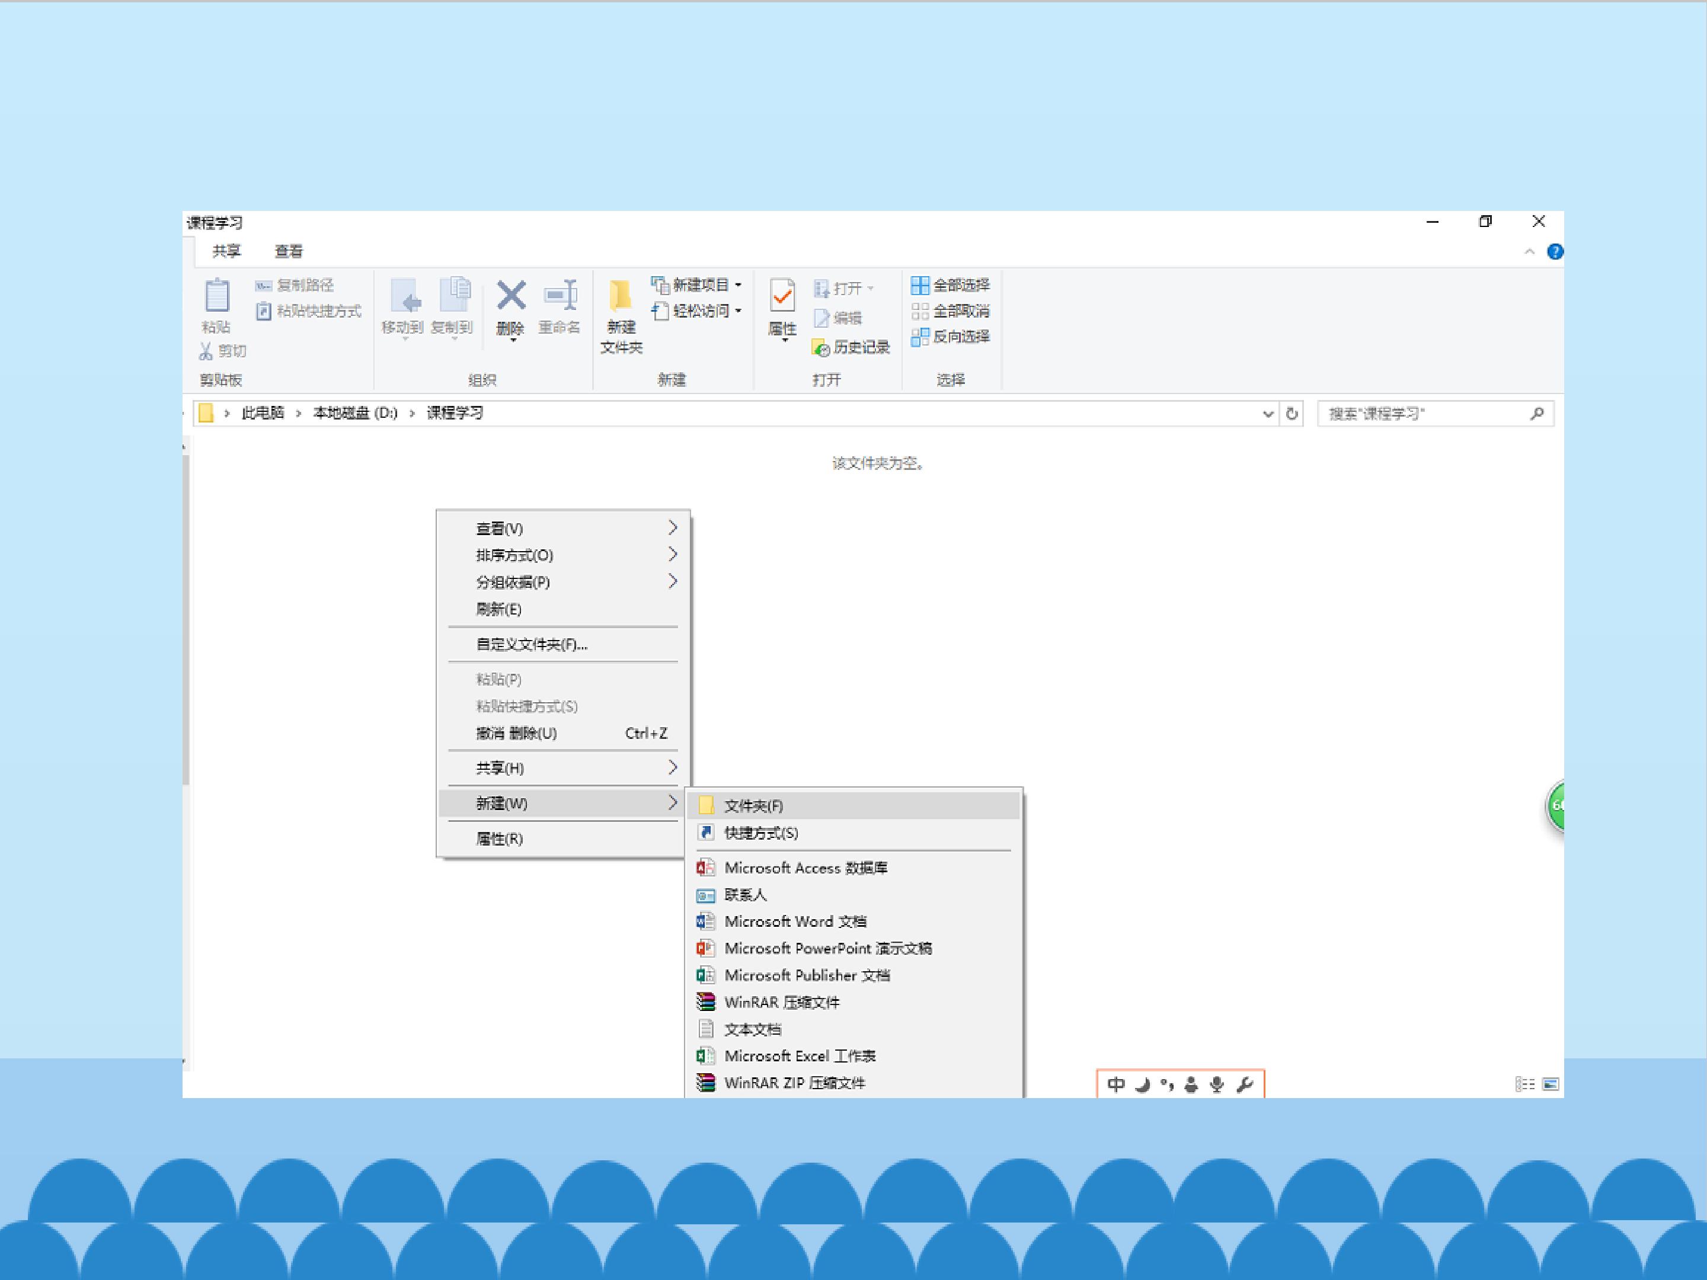Screen dimensions: 1707x1280
Task: Click the wrench icon in IME toolbar
Action: click(x=1244, y=1085)
